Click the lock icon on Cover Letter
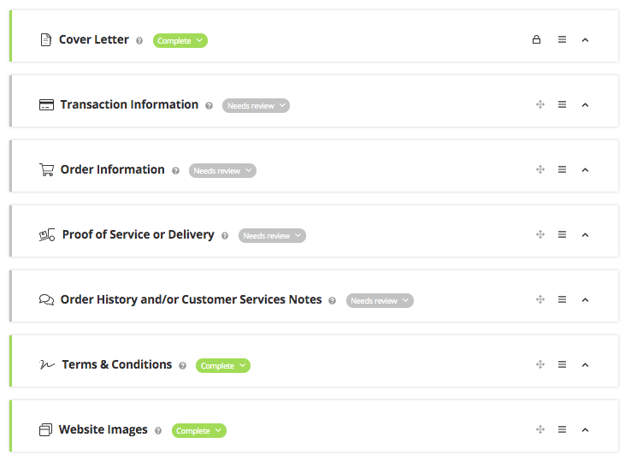This screenshot has width=631, height=461. point(536,39)
